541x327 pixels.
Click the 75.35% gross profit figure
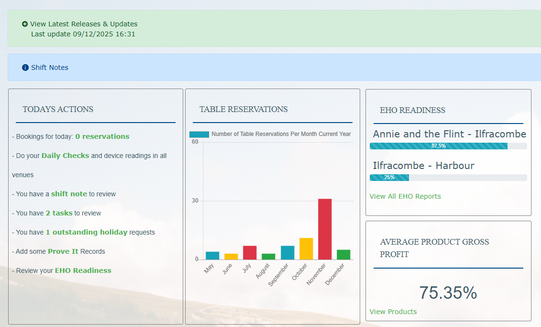coord(448,293)
